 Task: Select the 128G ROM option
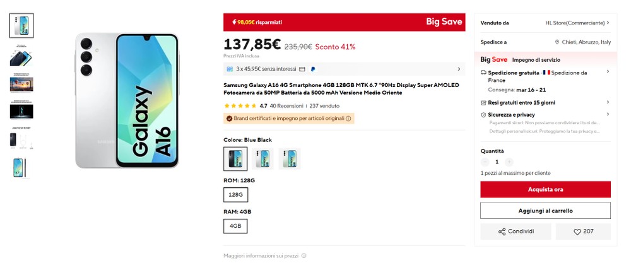(x=236, y=195)
